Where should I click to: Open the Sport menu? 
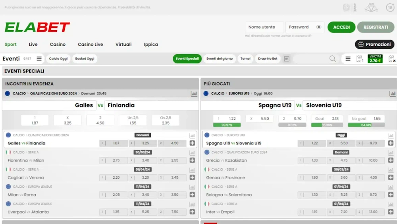10,45
